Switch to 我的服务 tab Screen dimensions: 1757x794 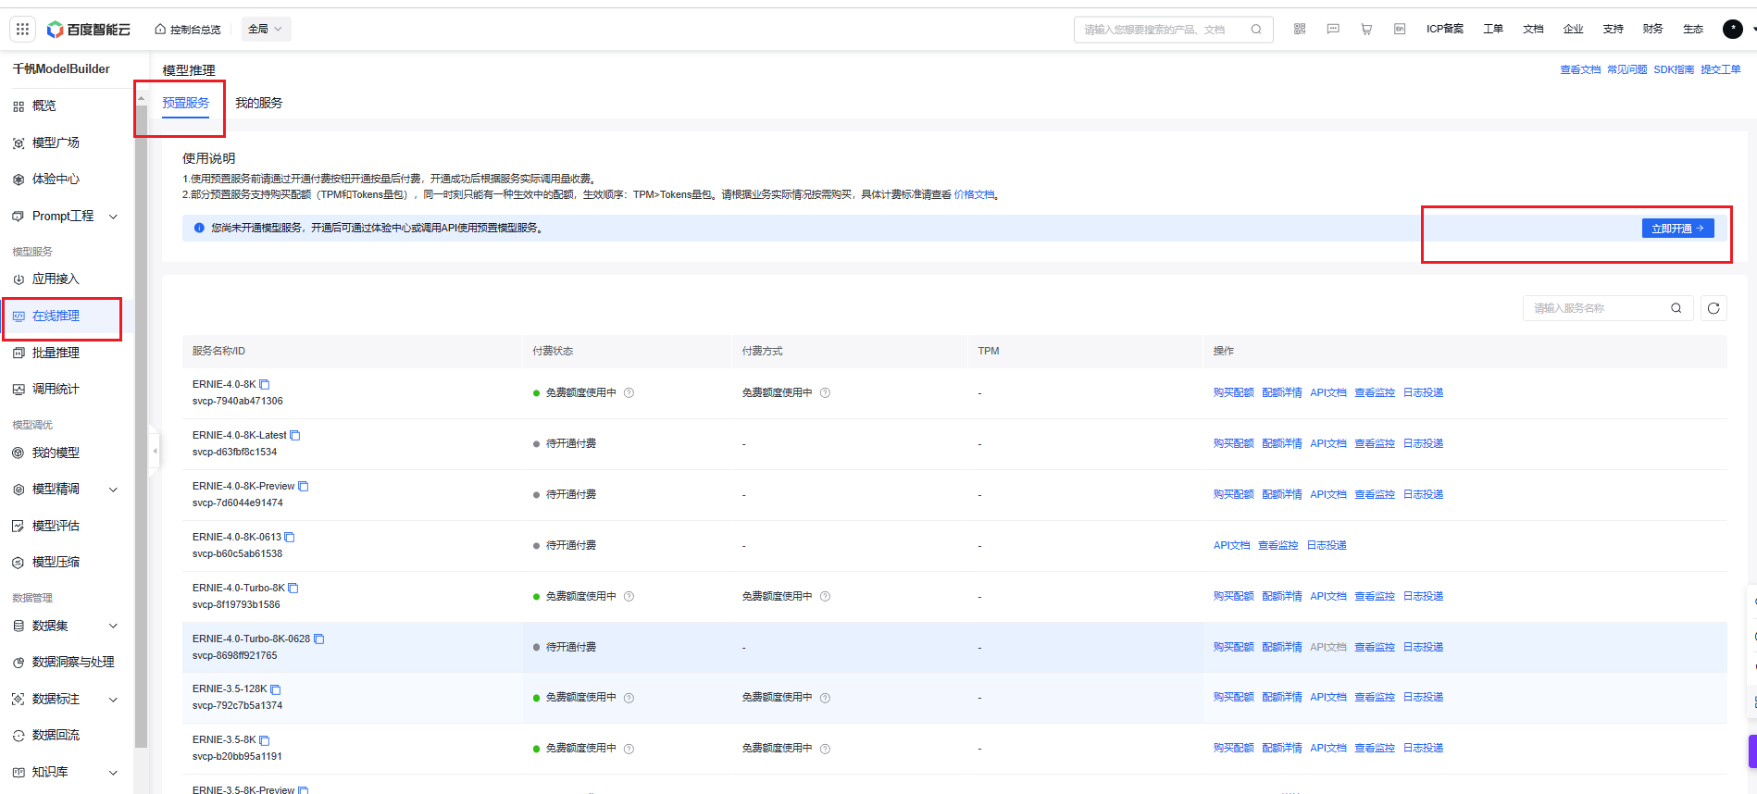click(x=258, y=103)
